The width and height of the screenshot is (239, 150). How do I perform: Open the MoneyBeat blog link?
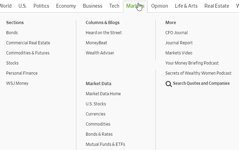point(96,43)
